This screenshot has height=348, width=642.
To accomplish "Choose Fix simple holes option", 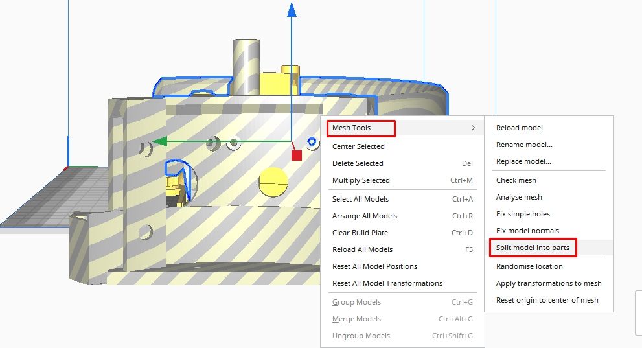I will tap(549, 214).
